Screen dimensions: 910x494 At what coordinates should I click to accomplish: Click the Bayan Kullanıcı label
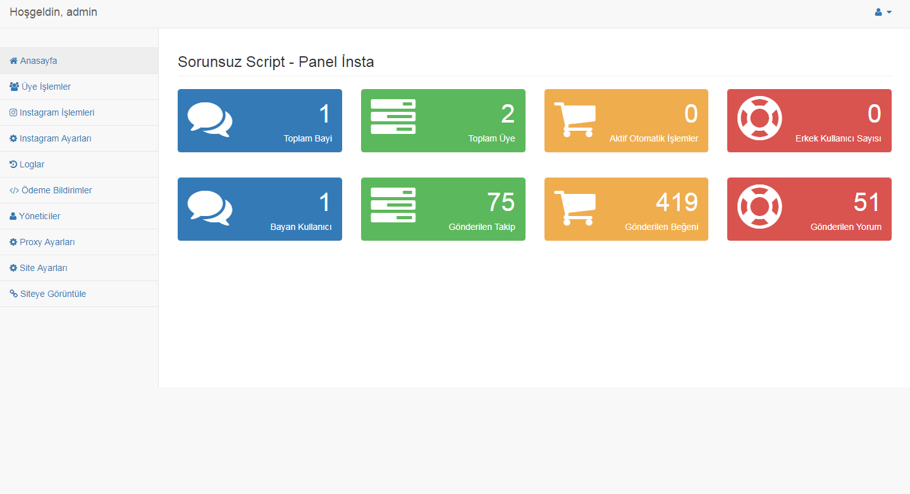pyautogui.click(x=301, y=227)
